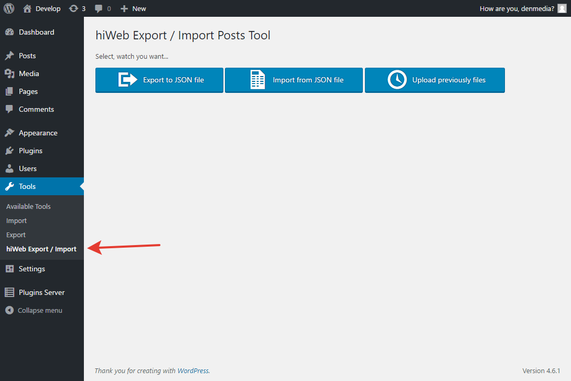Screen dimensions: 571x381
Task: Click the Plugins plug icon
Action: pos(9,151)
